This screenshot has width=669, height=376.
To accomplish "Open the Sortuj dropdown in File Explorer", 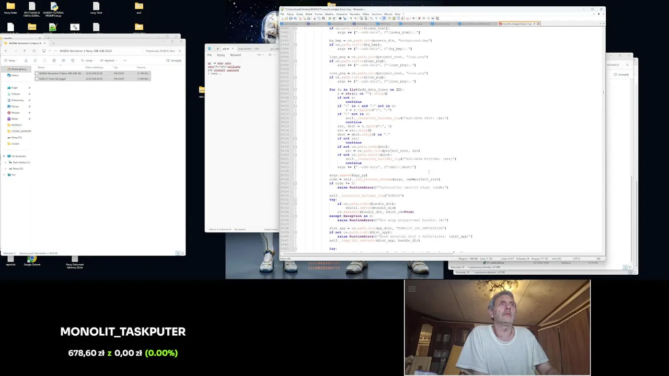I will 88,61.
